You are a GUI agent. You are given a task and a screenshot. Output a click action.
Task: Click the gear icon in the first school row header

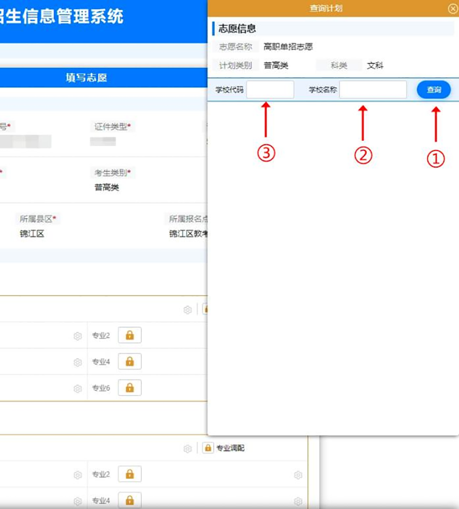click(187, 309)
